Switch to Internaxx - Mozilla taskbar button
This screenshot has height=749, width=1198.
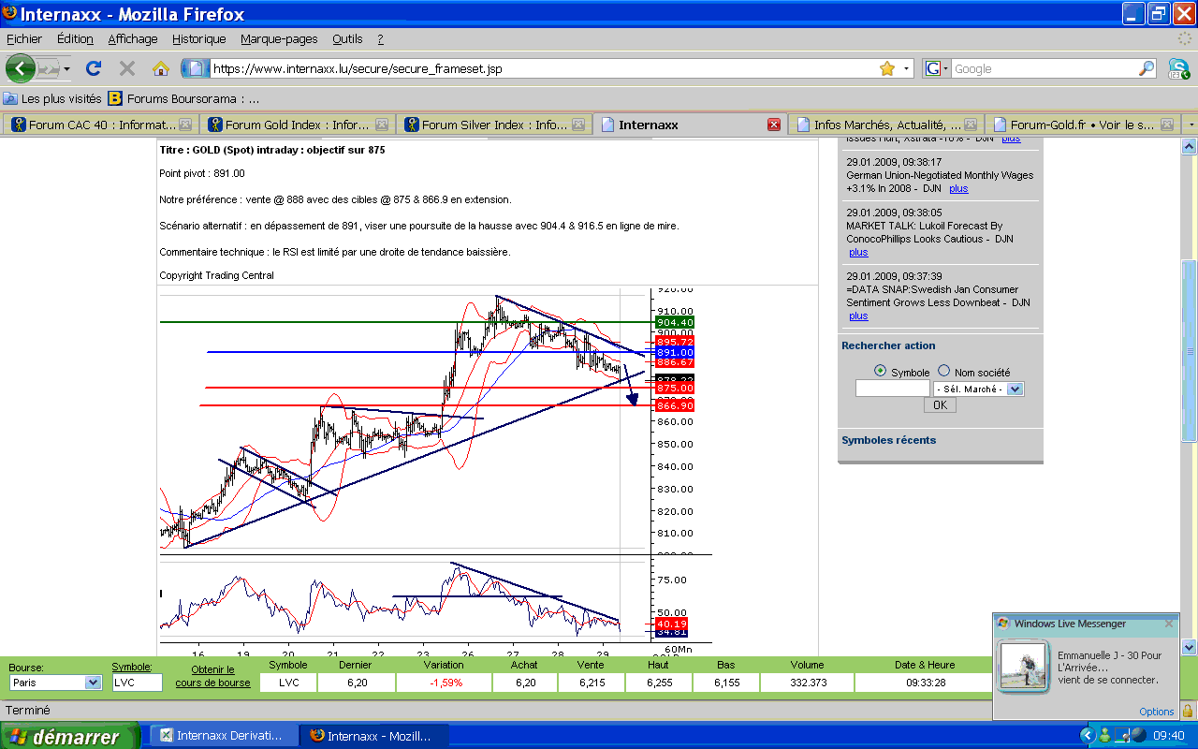[374, 736]
